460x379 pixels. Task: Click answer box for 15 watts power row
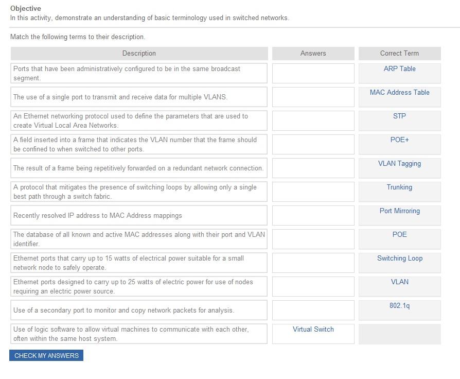click(x=313, y=263)
